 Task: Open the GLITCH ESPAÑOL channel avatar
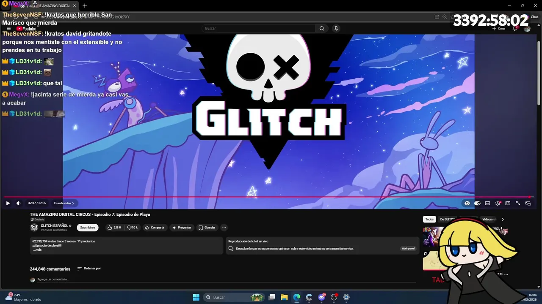pos(34,228)
